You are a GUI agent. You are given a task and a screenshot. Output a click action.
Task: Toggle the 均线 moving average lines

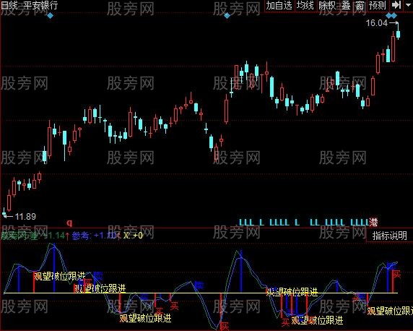coord(305,5)
